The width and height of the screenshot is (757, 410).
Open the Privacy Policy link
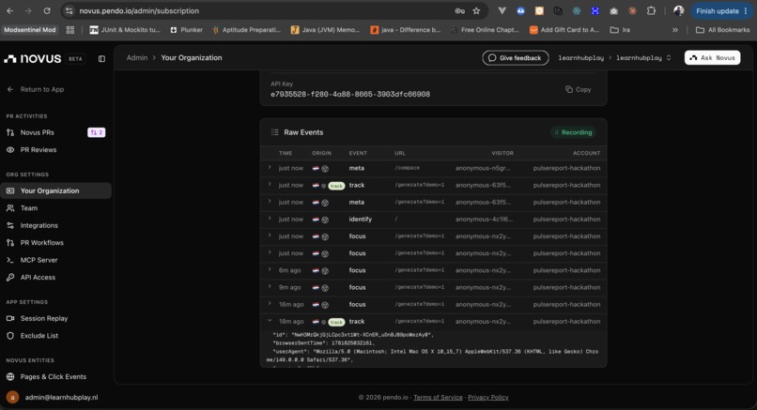[488, 398]
